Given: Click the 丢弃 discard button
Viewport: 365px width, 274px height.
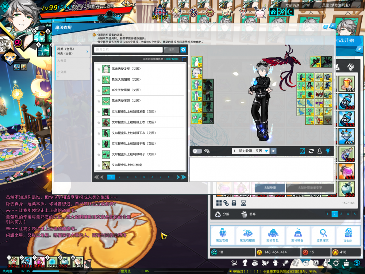Looking at the screenshot, I should pos(248,214).
